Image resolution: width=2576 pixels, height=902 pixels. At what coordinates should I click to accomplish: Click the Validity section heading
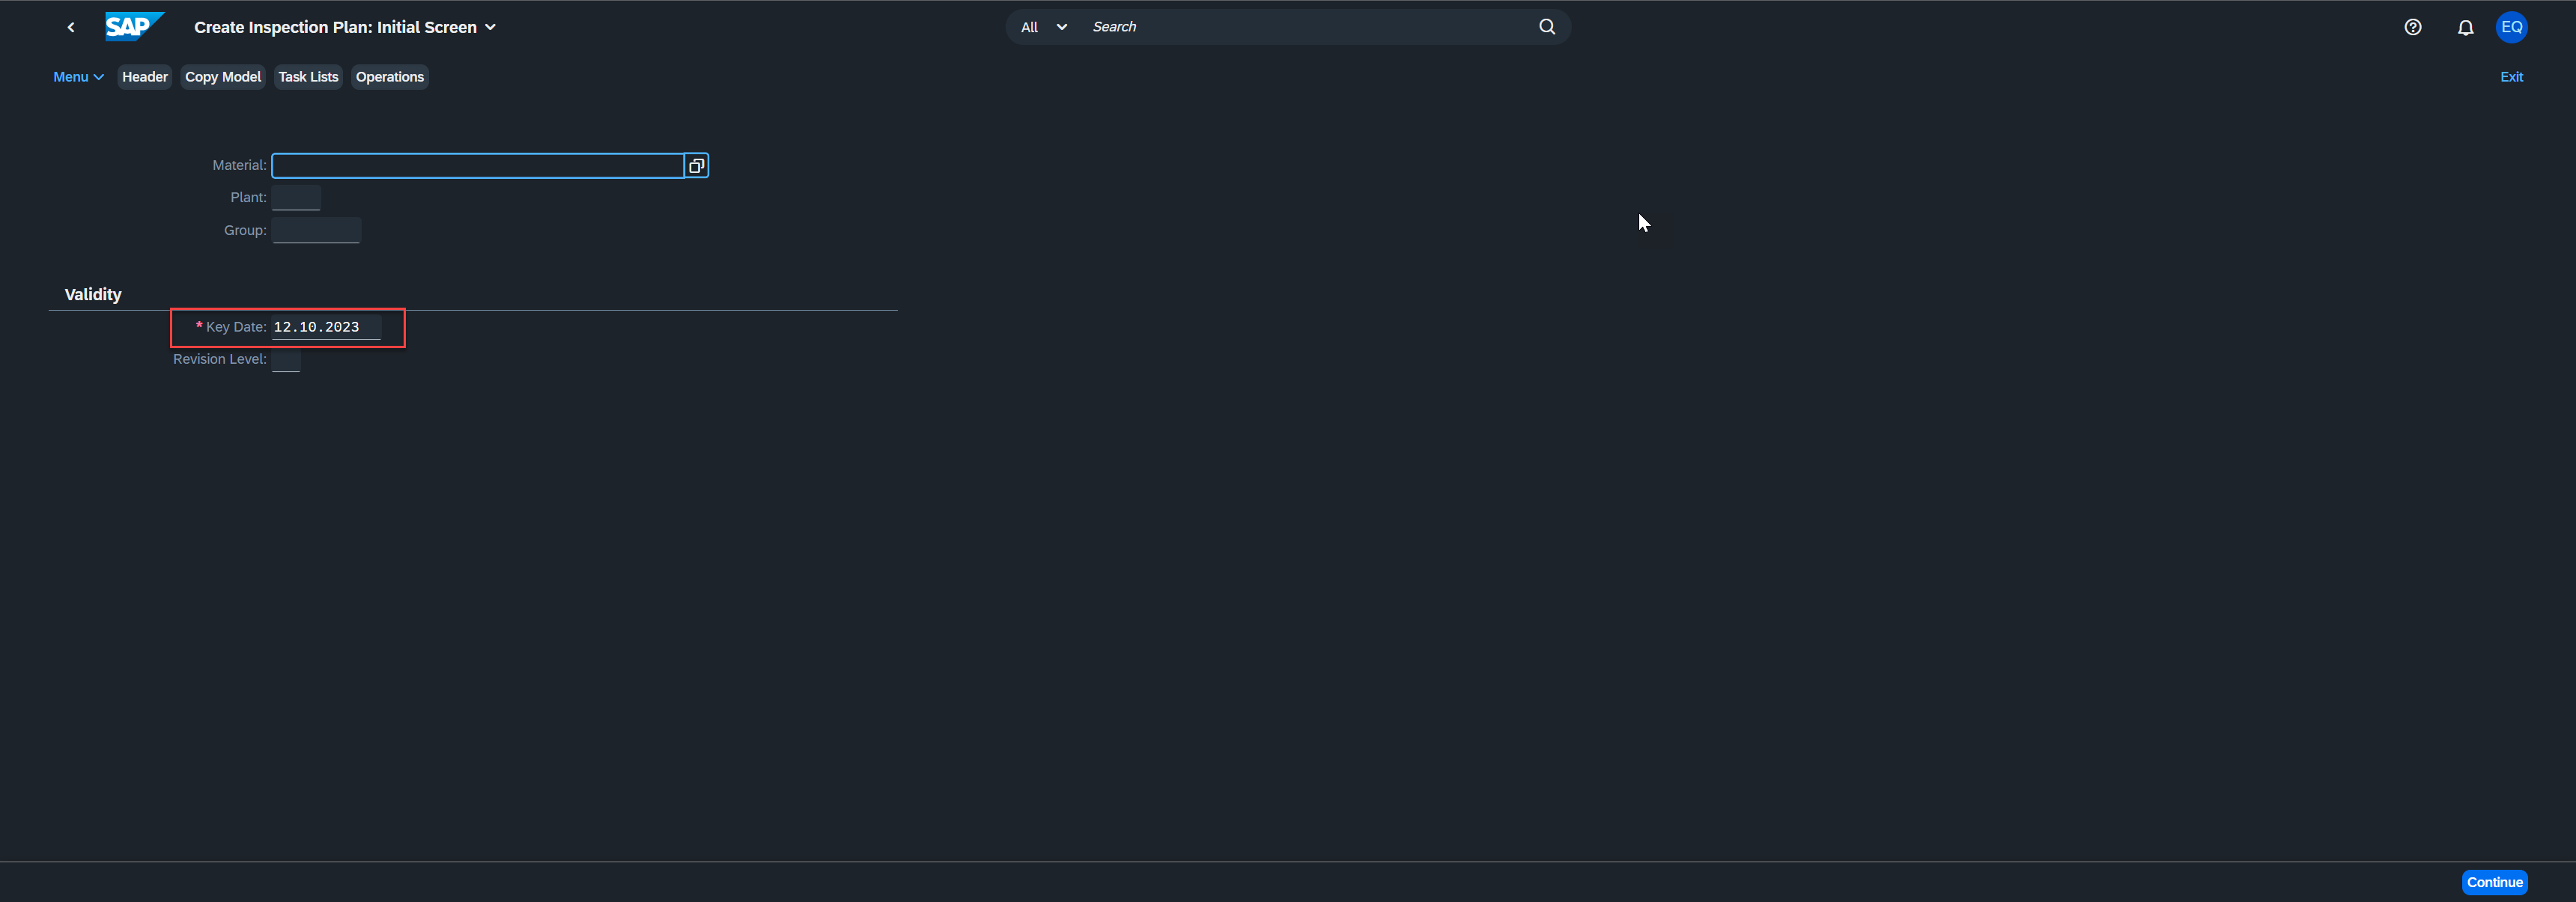(93, 294)
